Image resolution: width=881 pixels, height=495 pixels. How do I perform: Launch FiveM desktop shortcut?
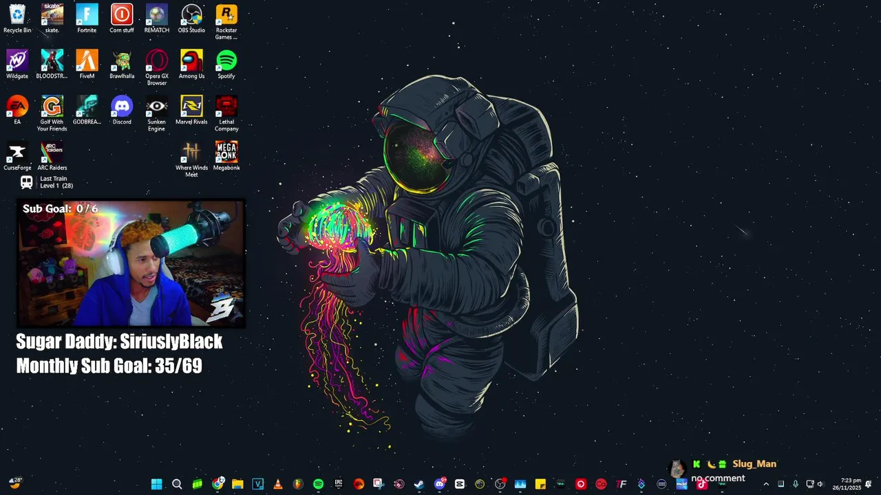pos(87,65)
